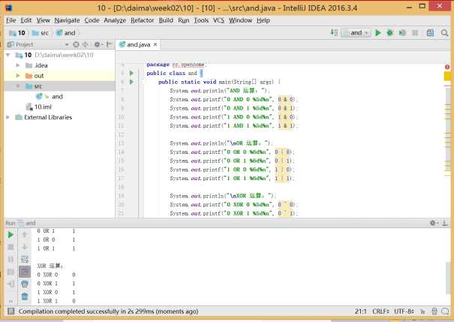Hide the Project tool window icon
454x322 pixels.
tap(109, 44)
